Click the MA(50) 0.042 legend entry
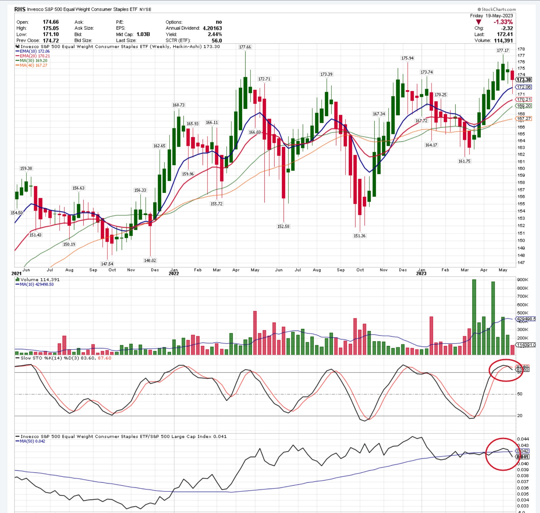Screen dimensions: 540x513 tap(31, 441)
